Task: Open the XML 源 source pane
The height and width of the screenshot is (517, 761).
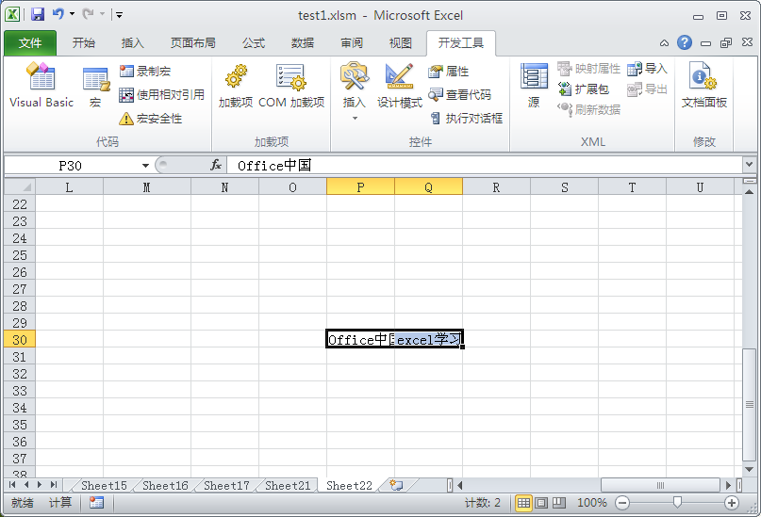Action: pos(534,86)
